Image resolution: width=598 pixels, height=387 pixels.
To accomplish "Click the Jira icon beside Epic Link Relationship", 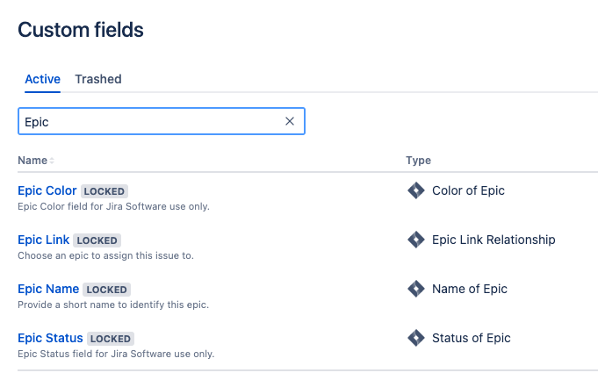I will point(415,240).
